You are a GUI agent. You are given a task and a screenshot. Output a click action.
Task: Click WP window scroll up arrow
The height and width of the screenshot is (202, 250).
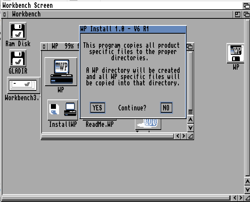pos(191,119)
